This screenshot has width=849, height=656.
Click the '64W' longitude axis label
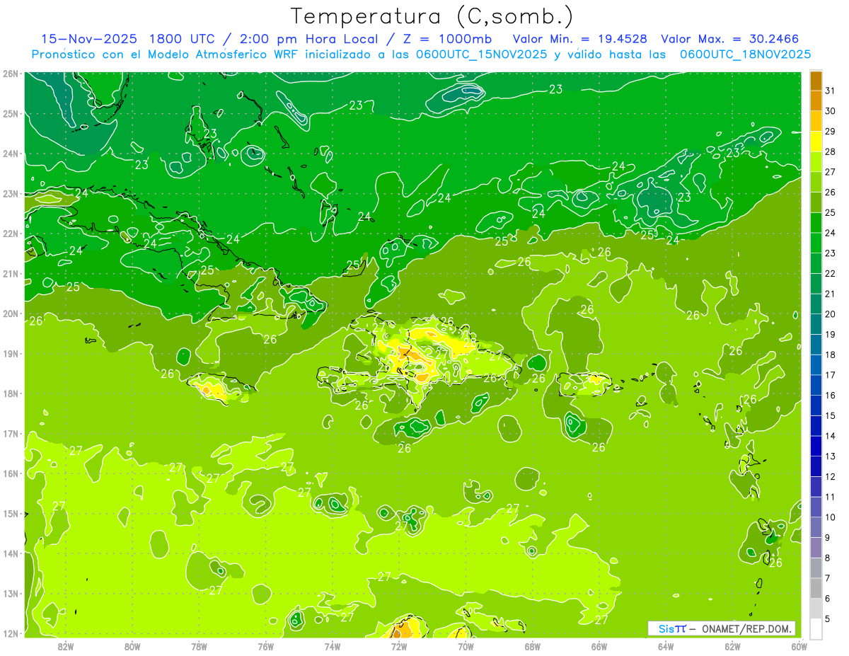(x=666, y=646)
